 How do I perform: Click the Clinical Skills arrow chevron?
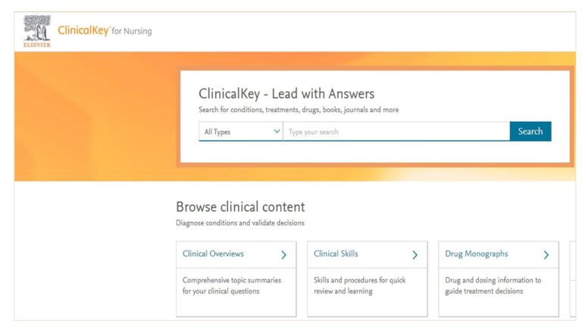(x=415, y=255)
